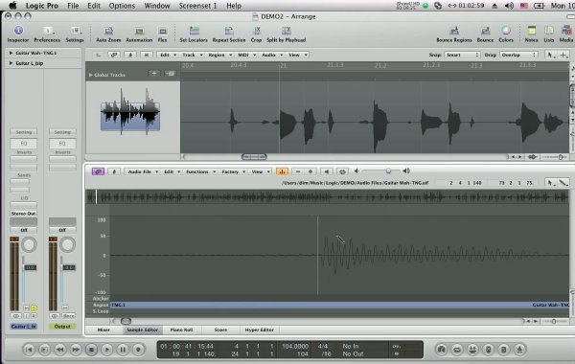Open the Snap Smart dropdown

pyautogui.click(x=462, y=55)
